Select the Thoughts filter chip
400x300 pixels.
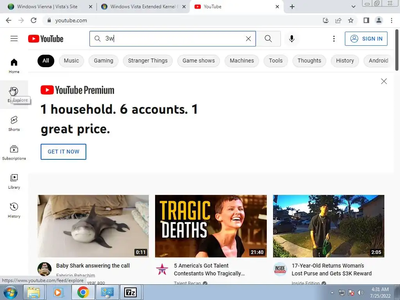(x=309, y=61)
